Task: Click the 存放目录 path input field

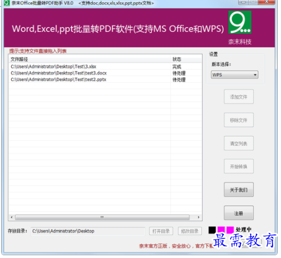Action: (x=88, y=231)
